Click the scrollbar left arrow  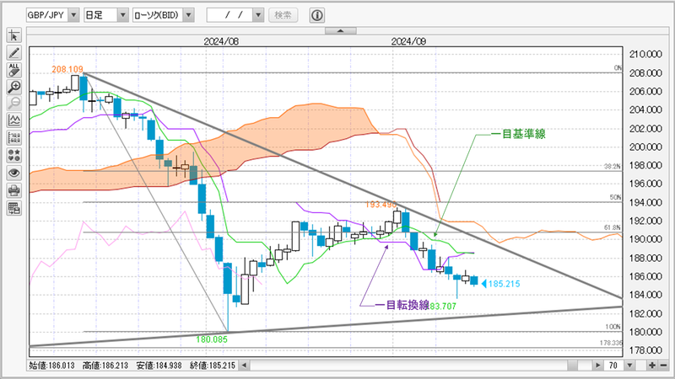244,366
